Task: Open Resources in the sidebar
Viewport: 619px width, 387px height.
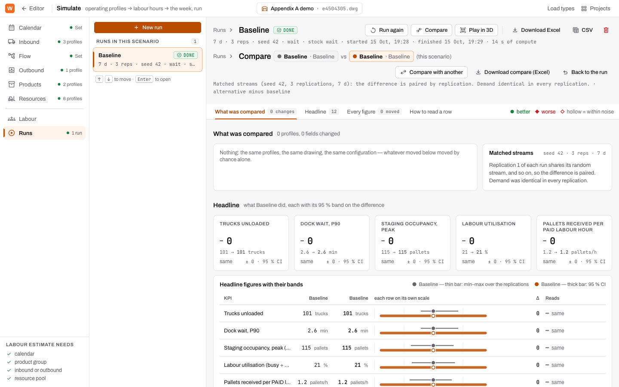Action: 45,98
